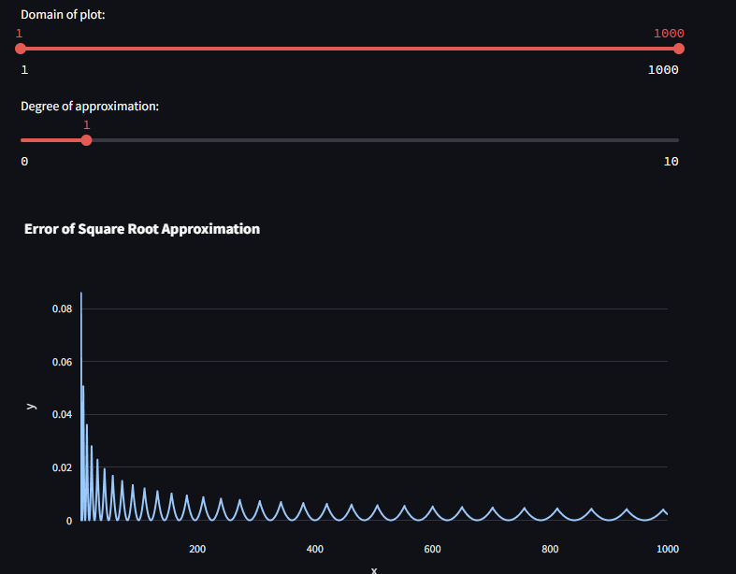Screen dimensions: 736x574
Task: Click the min value 0 under Degree slider
Action: 24,162
